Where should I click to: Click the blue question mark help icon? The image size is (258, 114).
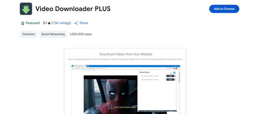click(174, 73)
